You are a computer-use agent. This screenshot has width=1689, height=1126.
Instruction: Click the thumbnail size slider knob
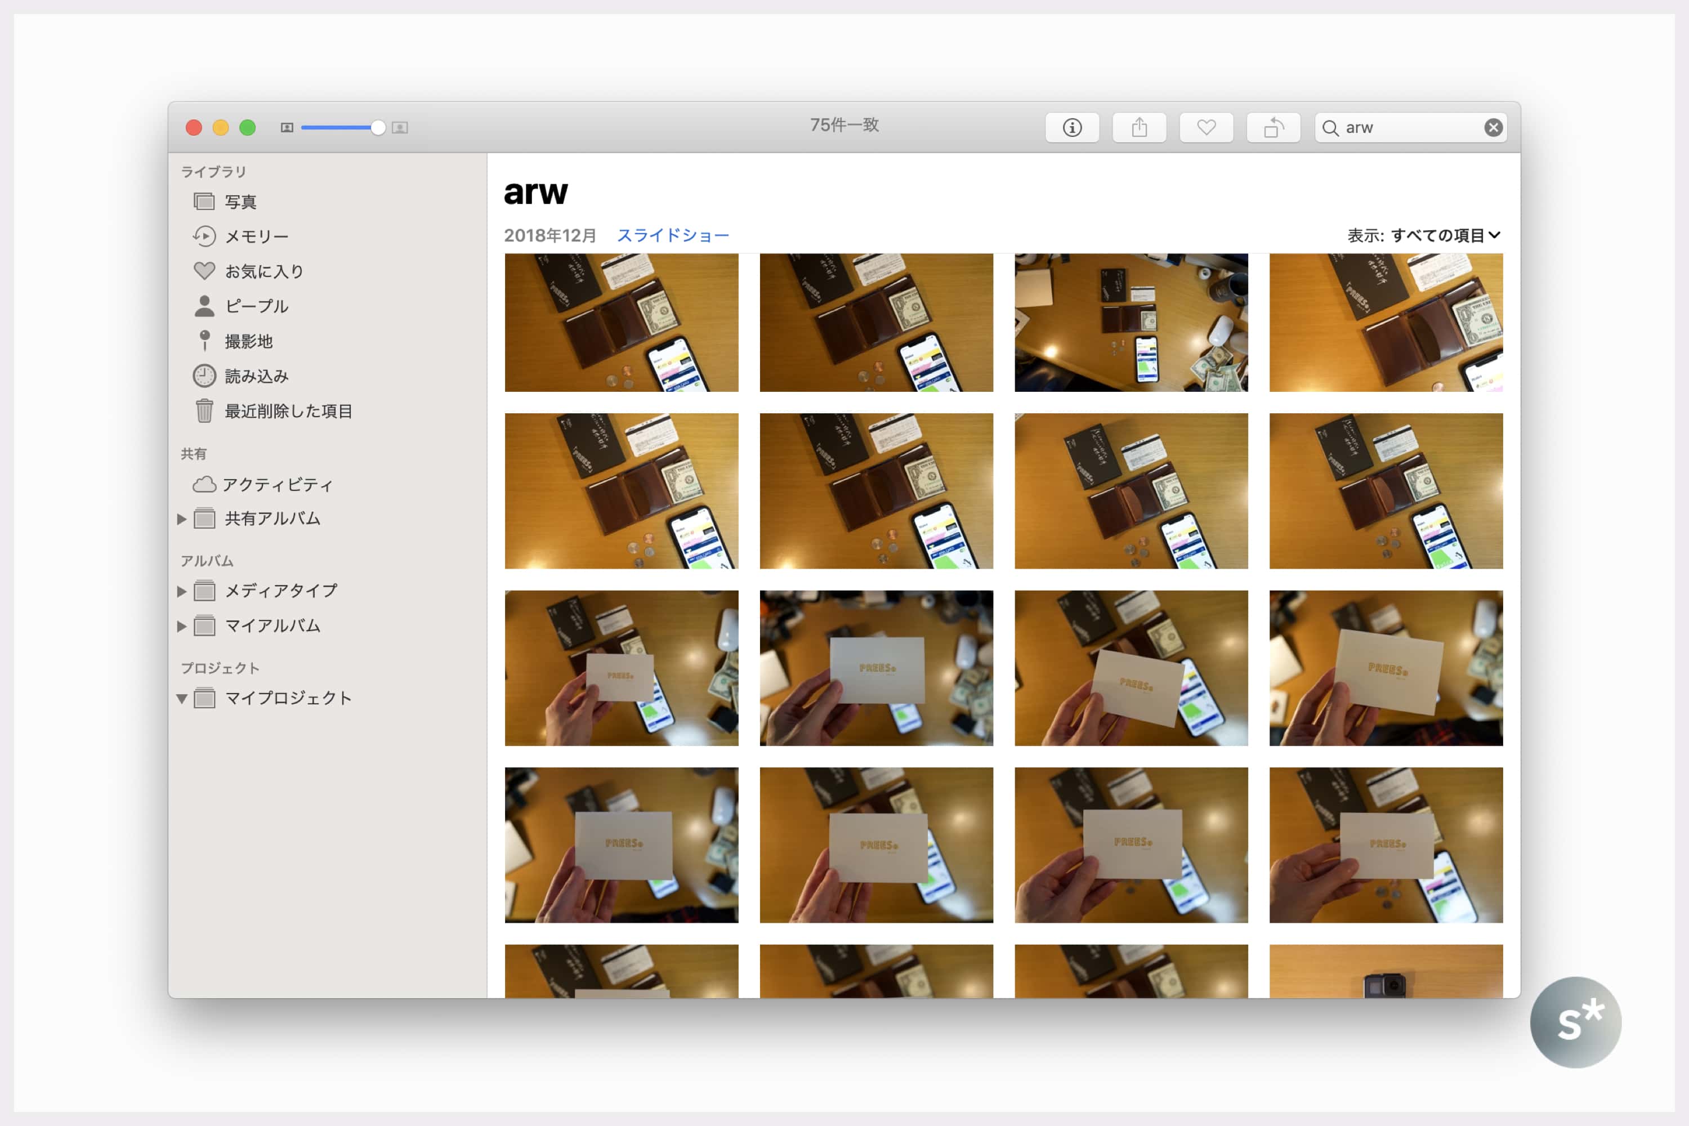coord(378,128)
